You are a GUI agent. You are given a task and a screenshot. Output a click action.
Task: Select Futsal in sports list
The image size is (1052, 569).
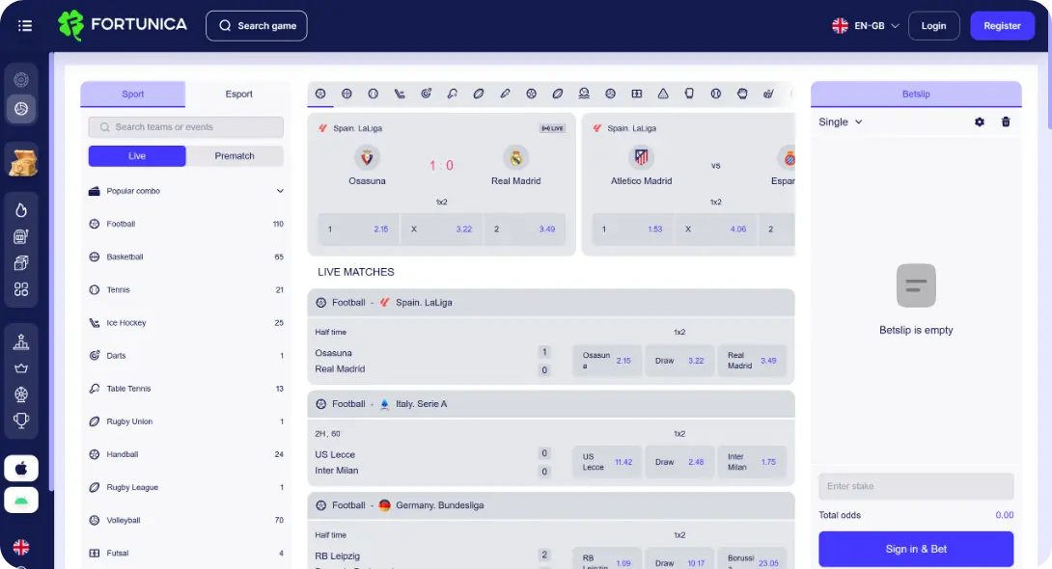186,553
